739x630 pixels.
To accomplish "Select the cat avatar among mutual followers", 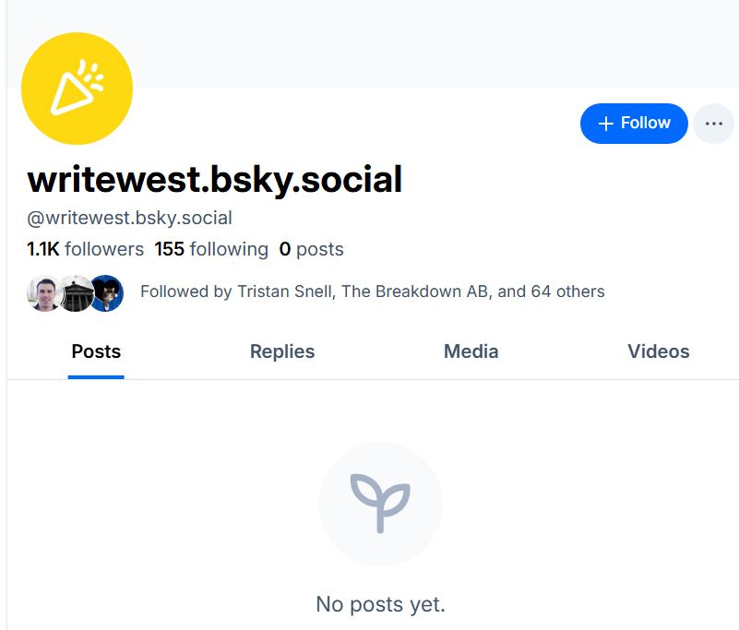I will [107, 292].
